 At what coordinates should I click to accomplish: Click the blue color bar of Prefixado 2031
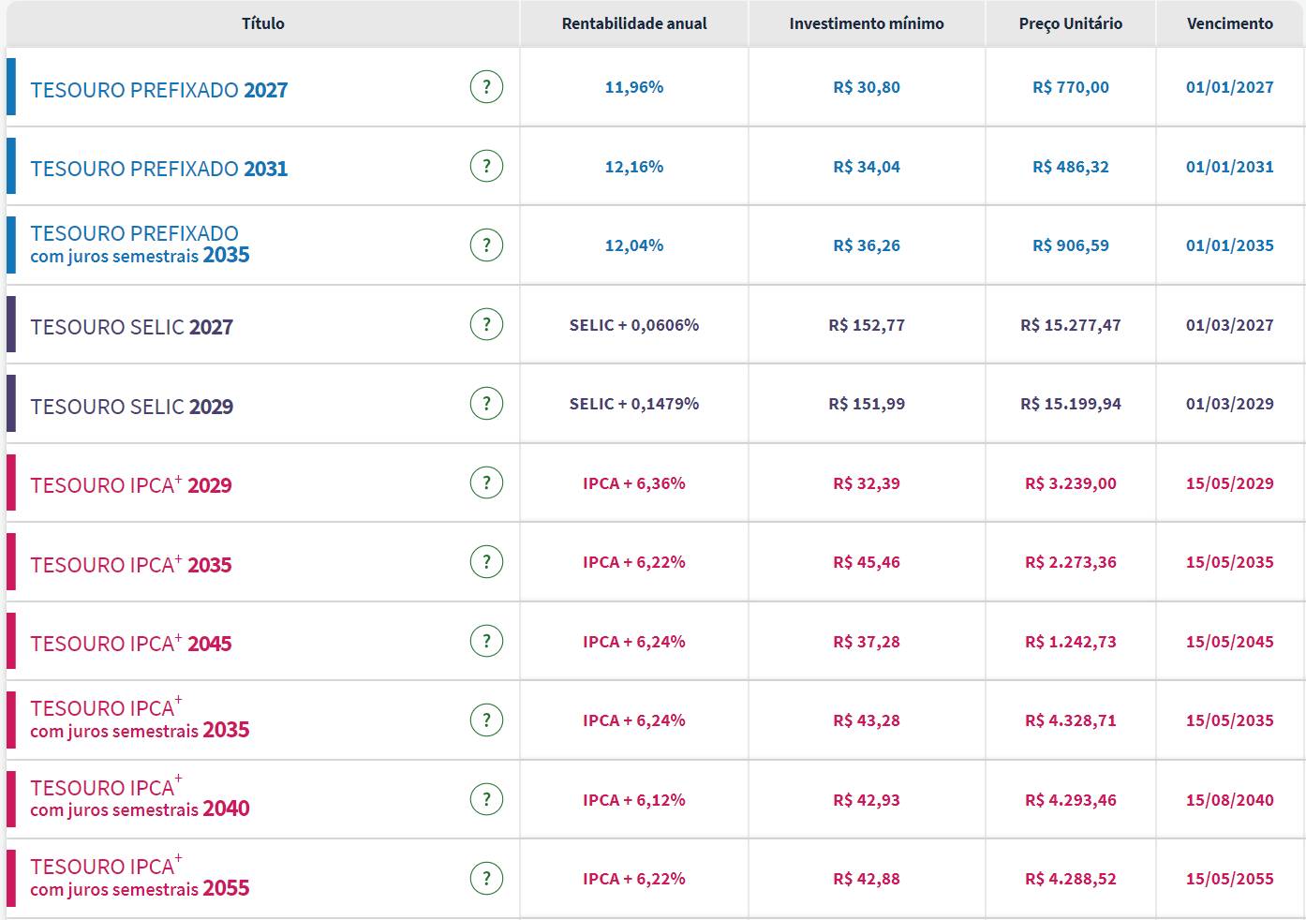coord(11,166)
